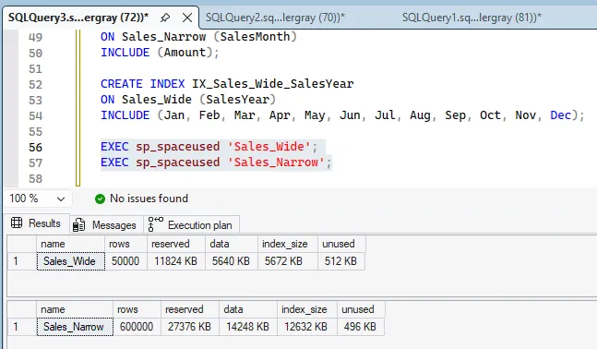The height and width of the screenshot is (349, 597).
Task: Open the Messages tab
Action: (107, 225)
